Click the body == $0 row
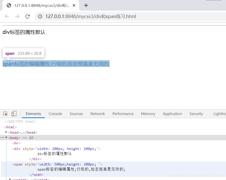Image resolution: width=226 pixels, height=180 pixels. (113, 138)
